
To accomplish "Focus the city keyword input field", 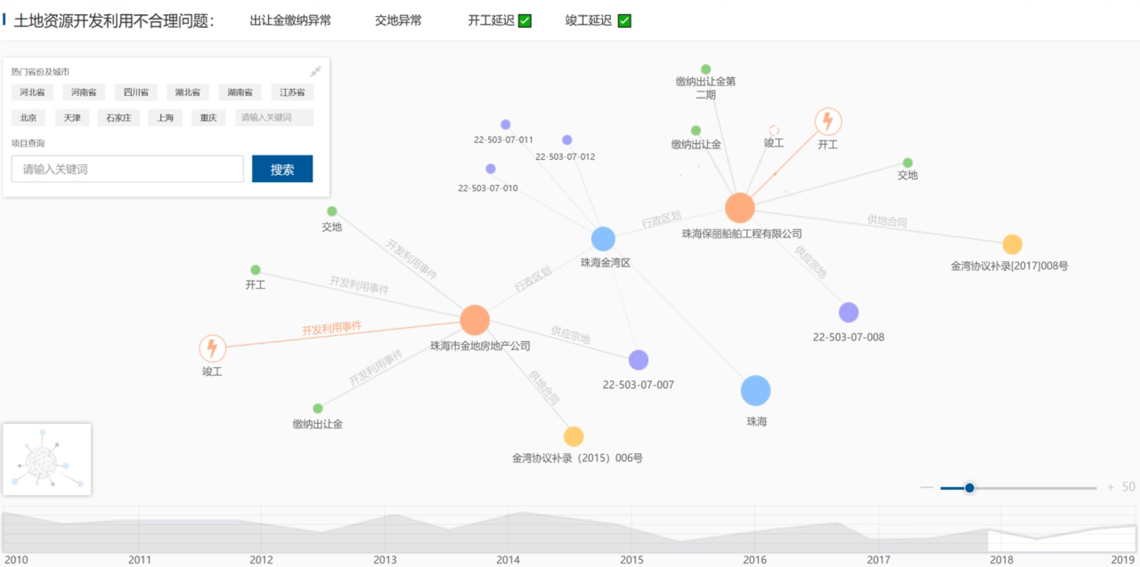I will point(274,117).
